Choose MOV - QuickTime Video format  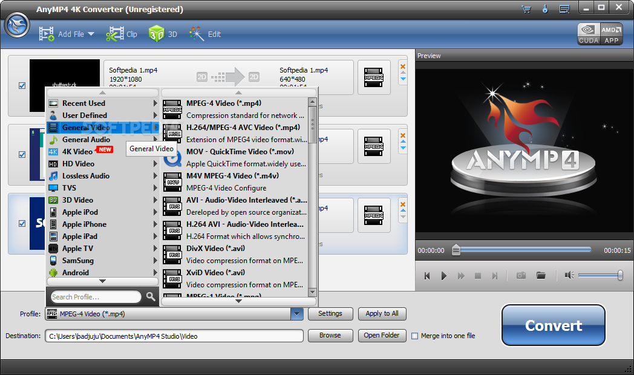pyautogui.click(x=235, y=158)
